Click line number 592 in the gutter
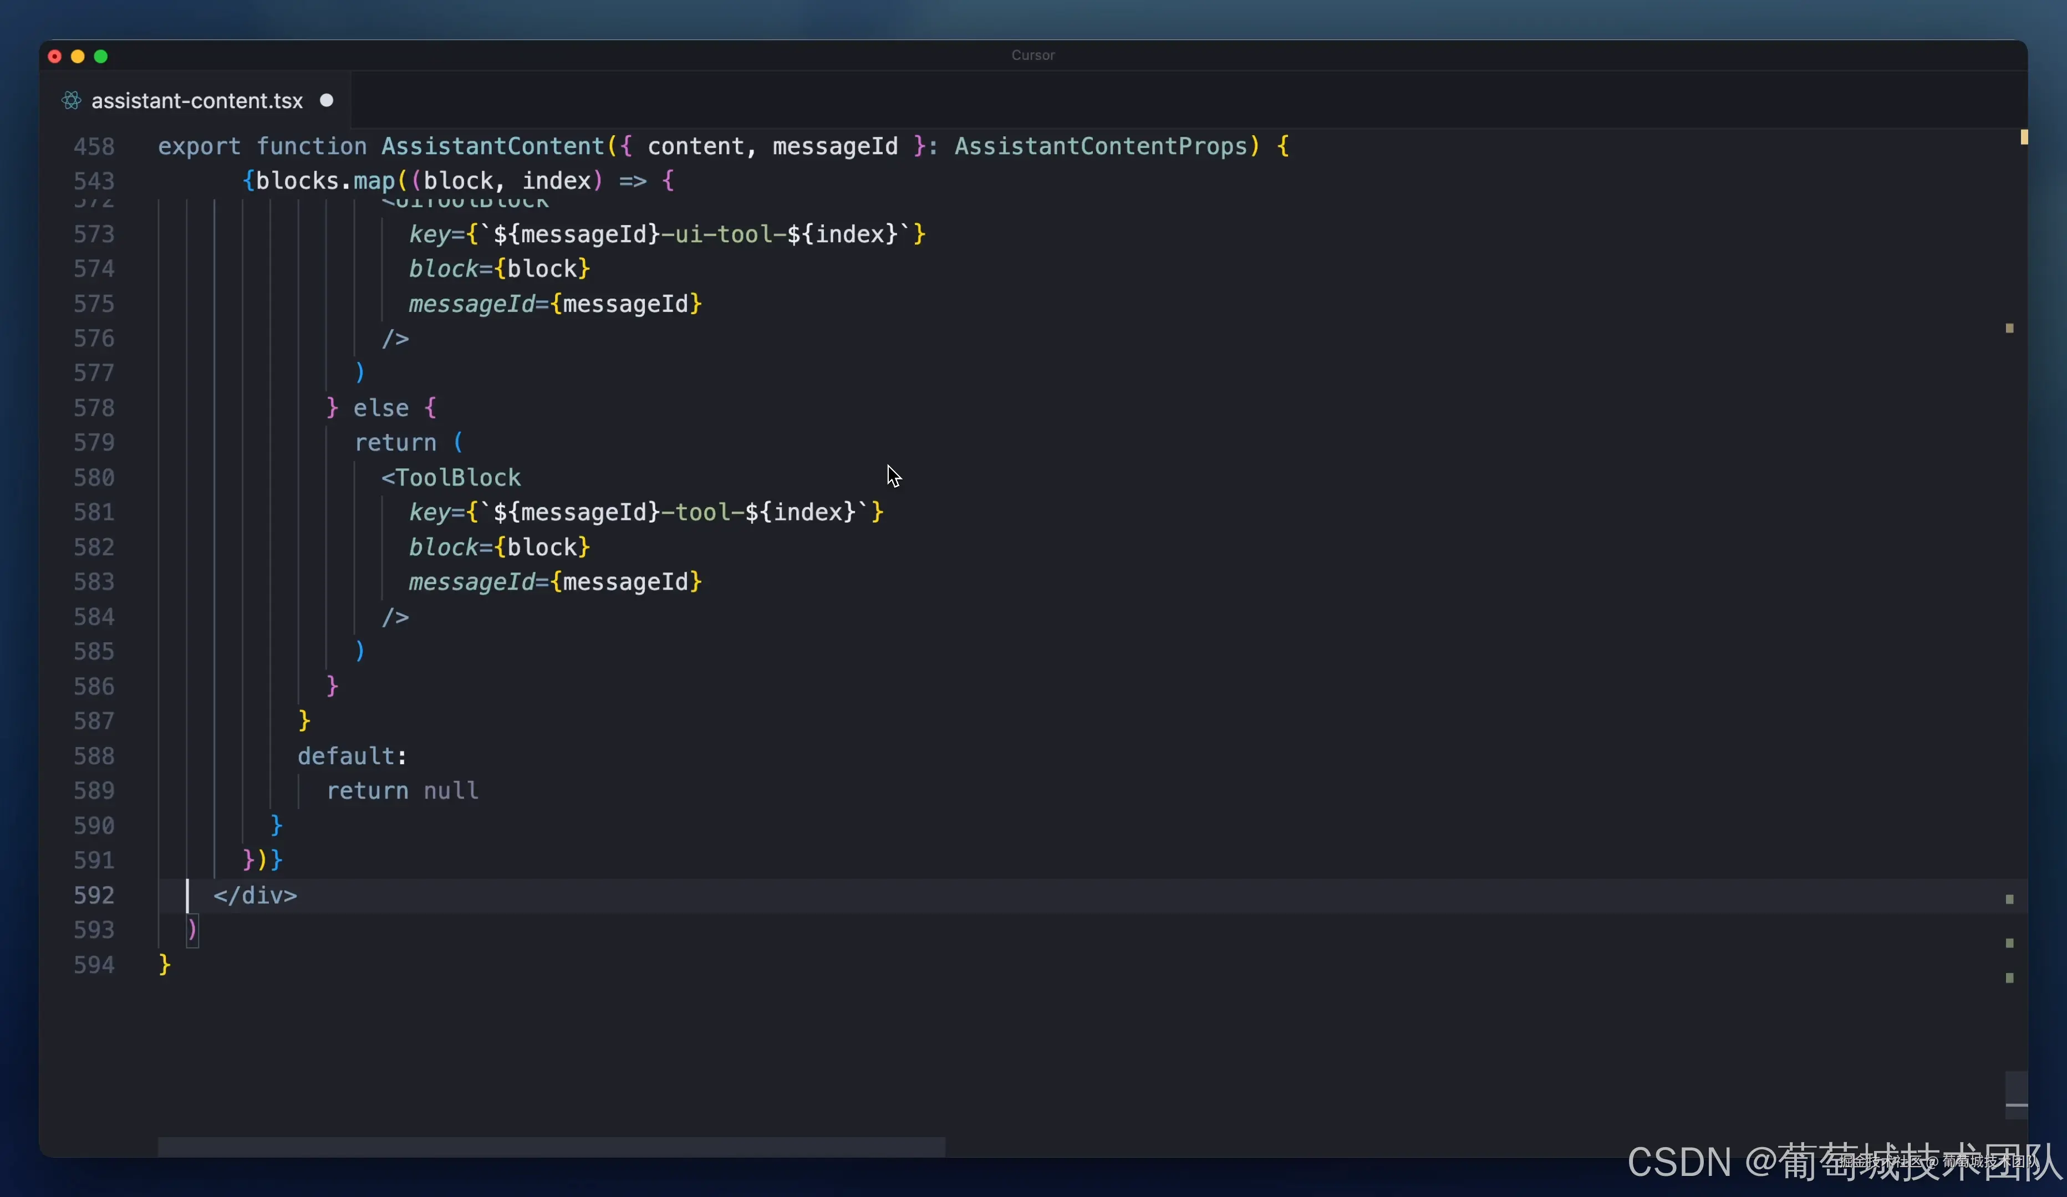The width and height of the screenshot is (2067, 1197). pos(94,894)
